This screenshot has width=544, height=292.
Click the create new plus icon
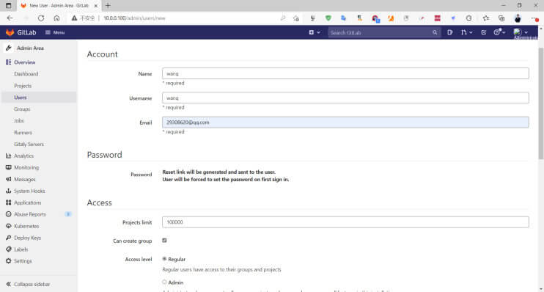(311, 32)
